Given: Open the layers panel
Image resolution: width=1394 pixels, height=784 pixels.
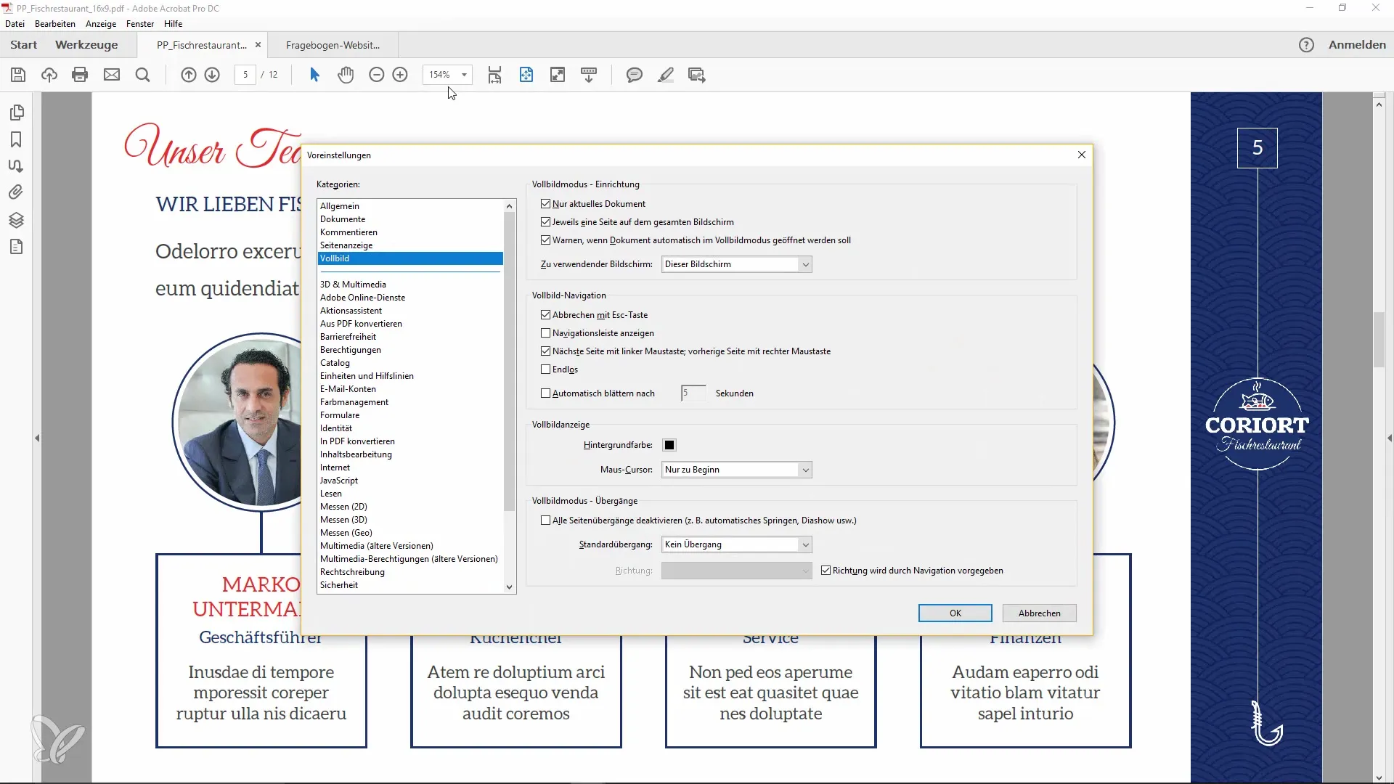Looking at the screenshot, I should [16, 220].
